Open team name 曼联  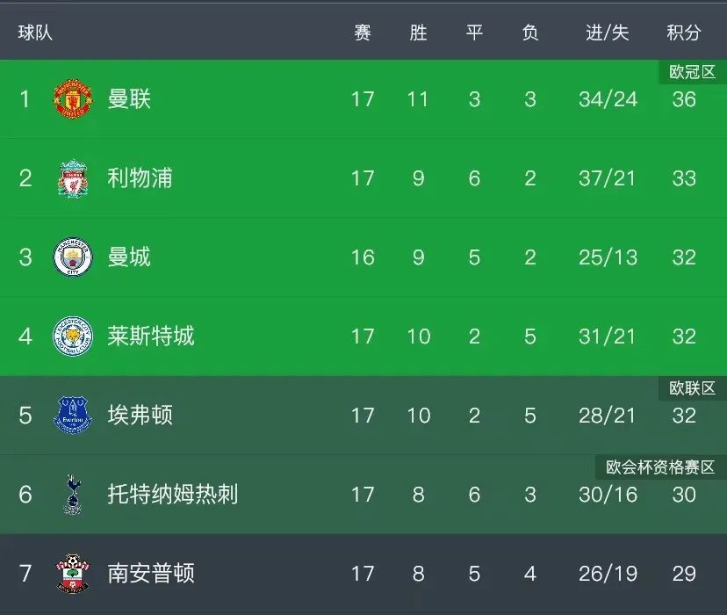tap(129, 99)
